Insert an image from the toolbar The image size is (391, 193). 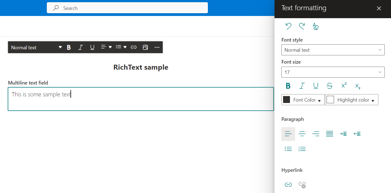coord(145,47)
